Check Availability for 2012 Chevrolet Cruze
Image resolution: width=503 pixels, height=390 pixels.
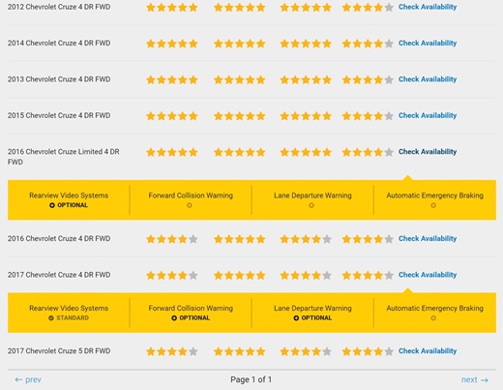[x=428, y=7]
